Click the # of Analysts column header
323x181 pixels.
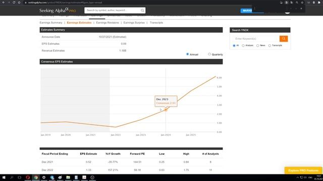pos(210,154)
